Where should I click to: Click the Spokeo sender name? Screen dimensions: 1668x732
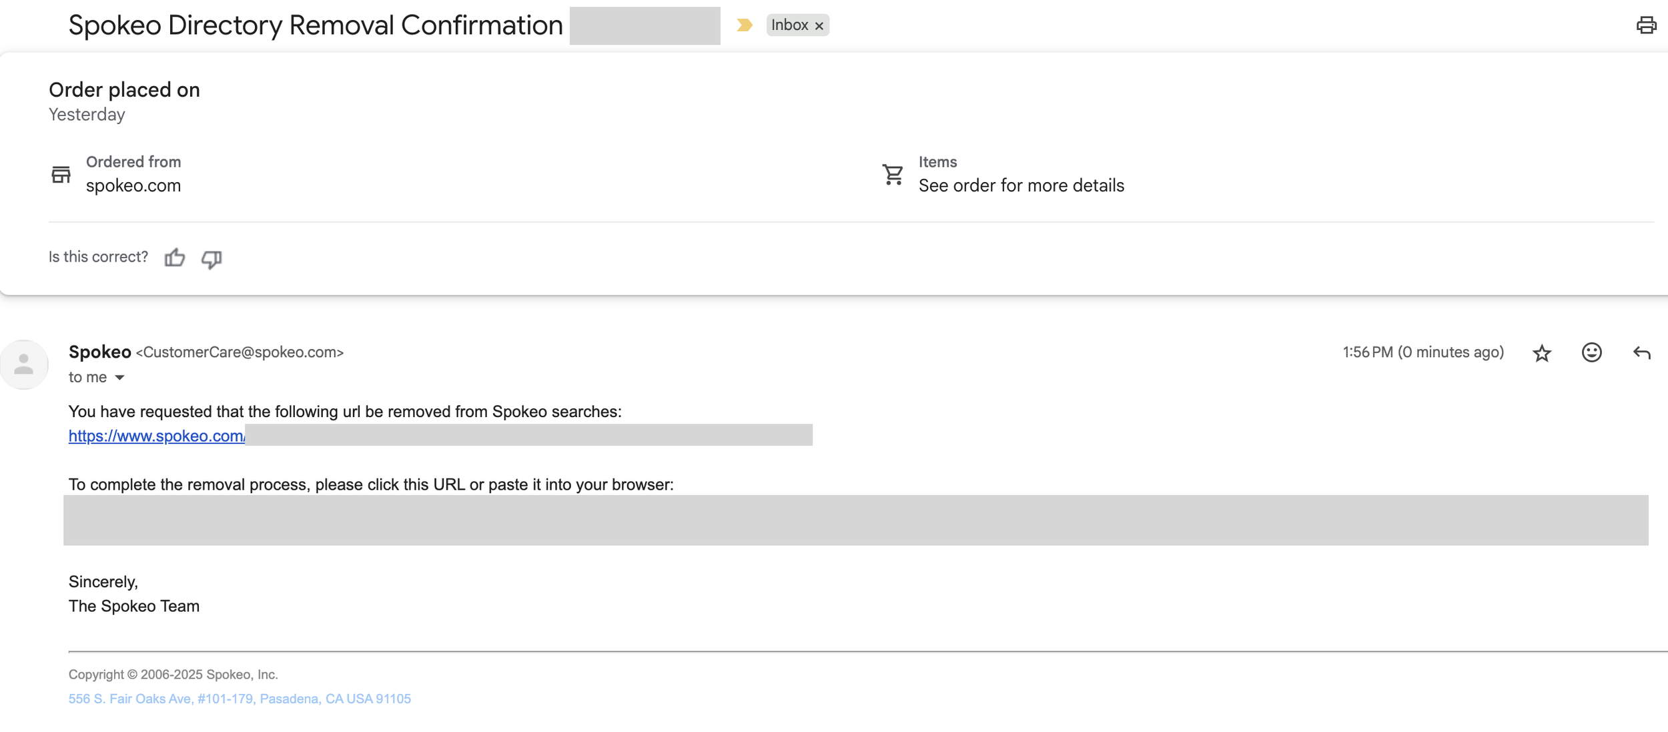100,352
